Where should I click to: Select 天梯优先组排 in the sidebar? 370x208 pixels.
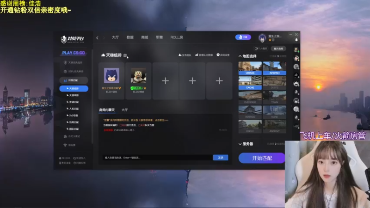click(x=73, y=62)
